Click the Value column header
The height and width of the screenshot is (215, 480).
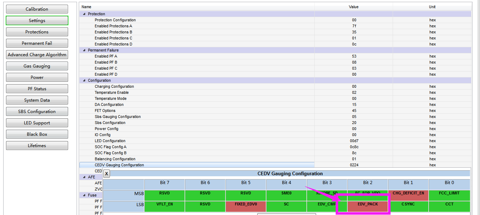(x=354, y=7)
